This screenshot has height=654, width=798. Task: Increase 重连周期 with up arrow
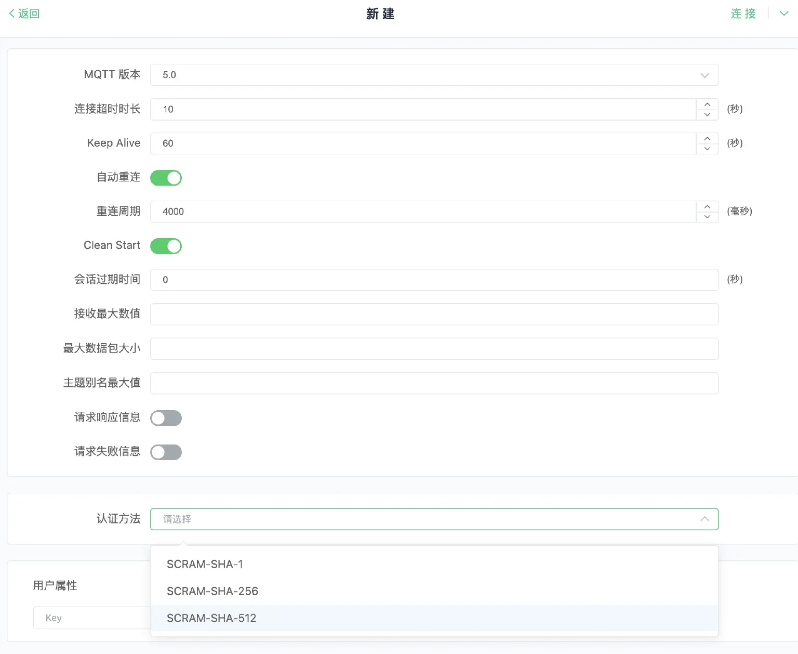point(707,207)
